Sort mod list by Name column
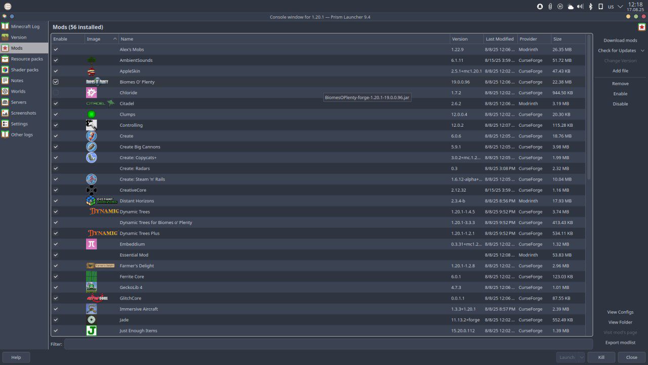 [x=284, y=39]
